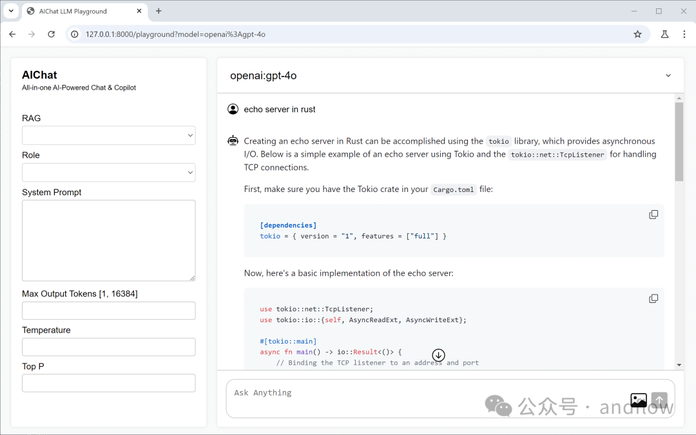Select the AIChat LLM Playground tab

(84, 11)
